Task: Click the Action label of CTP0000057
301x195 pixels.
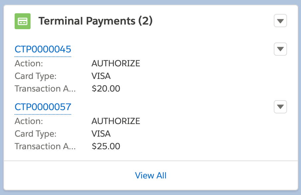Action: [x=29, y=121]
